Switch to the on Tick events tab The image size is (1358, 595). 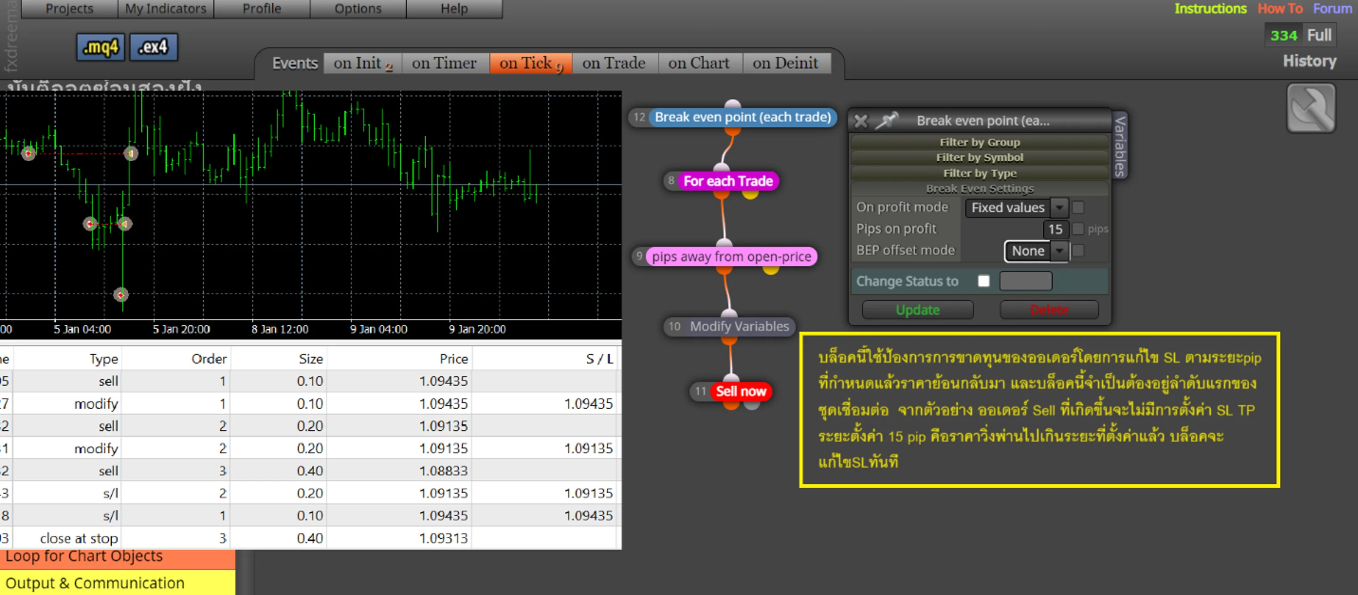click(x=530, y=63)
